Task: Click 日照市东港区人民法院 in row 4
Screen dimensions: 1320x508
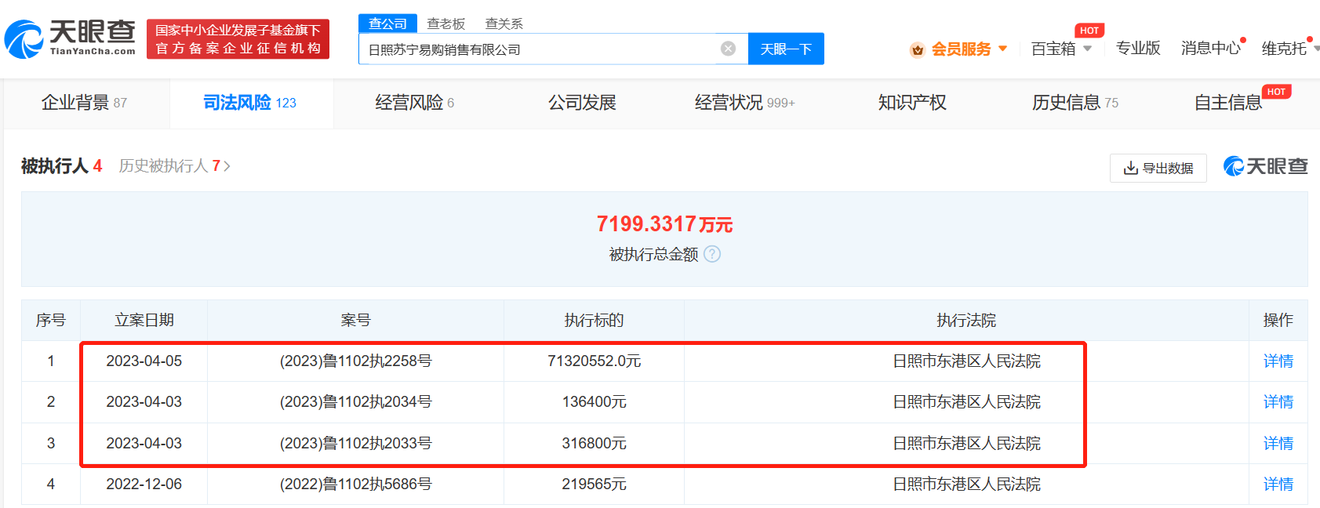Action: [966, 484]
